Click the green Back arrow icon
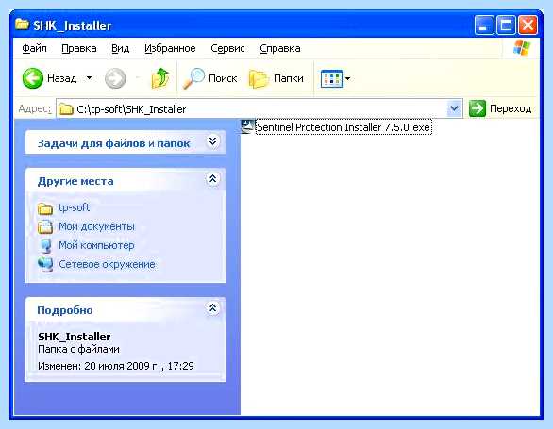 (x=32, y=78)
